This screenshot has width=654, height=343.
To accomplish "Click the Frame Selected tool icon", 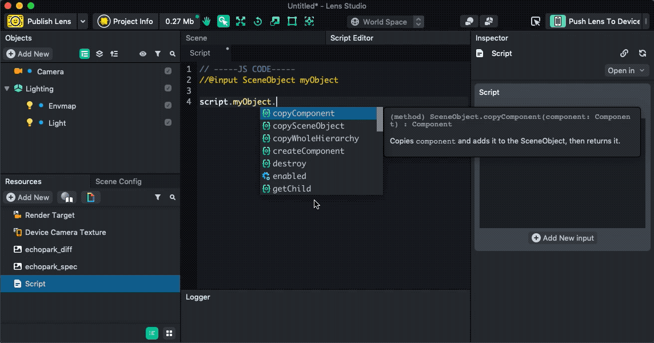I will pos(309,21).
